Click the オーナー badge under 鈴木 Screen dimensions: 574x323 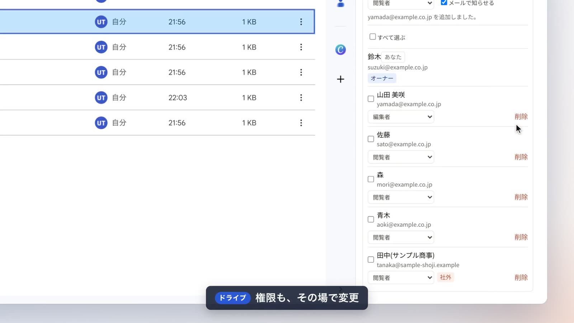pyautogui.click(x=382, y=78)
